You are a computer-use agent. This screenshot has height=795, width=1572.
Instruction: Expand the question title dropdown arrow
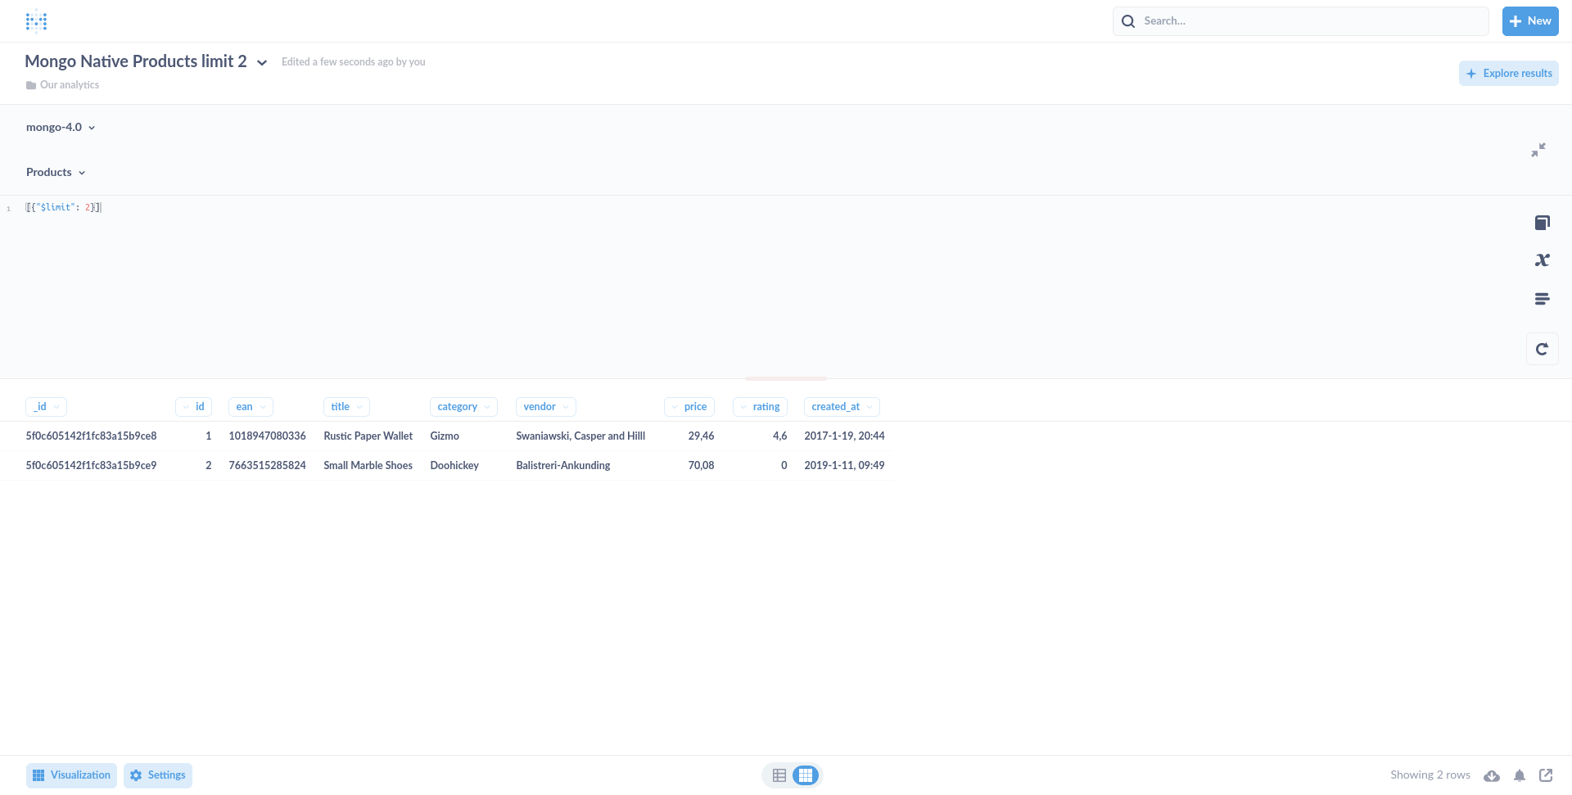(261, 62)
